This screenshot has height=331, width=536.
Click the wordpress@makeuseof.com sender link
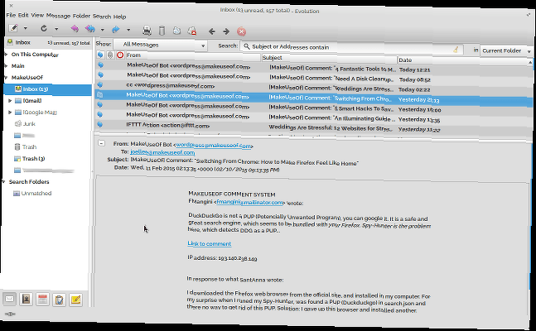(x=214, y=146)
